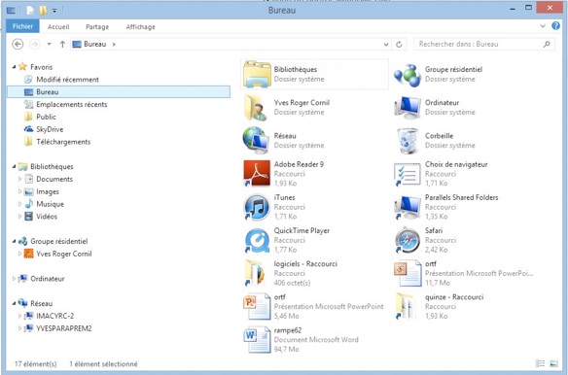Select the 11,7 Mo ortf presentation icon
This screenshot has width=568, height=375.
click(408, 273)
